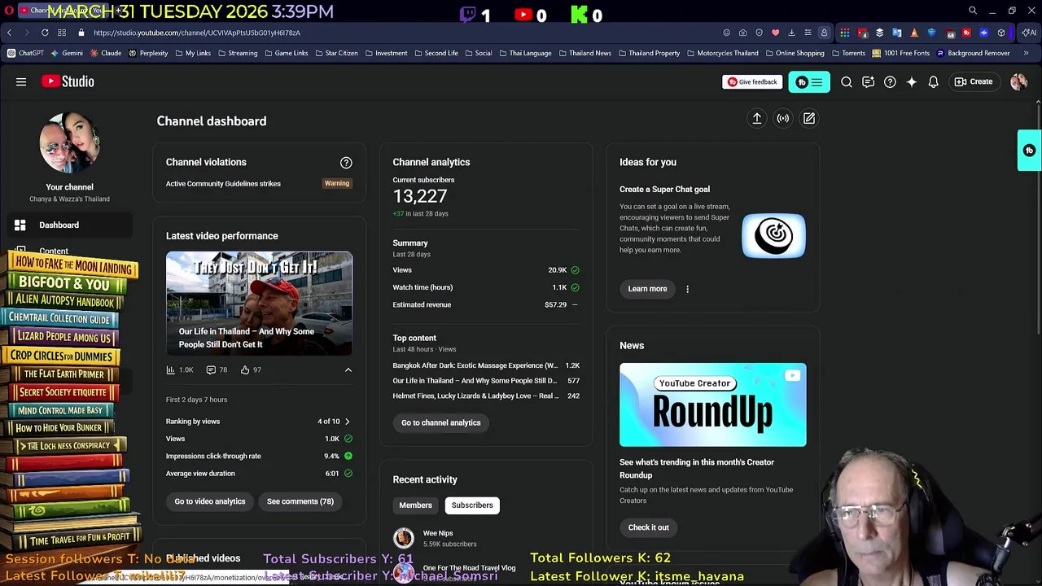Viewport: 1042px width, 586px height.
Task: Click the latest video thumbnail
Action: click(260, 303)
